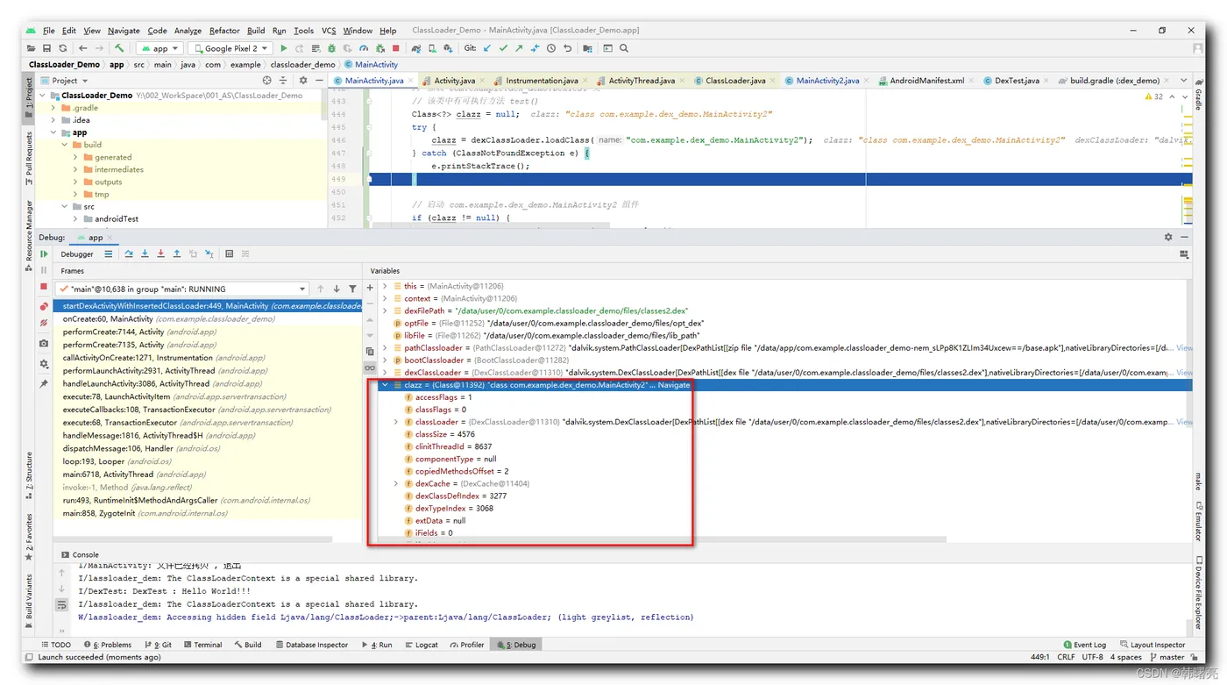Viewport: 1227px width, 685px height.
Task: Collapse the clazz variable node
Action: (385, 385)
